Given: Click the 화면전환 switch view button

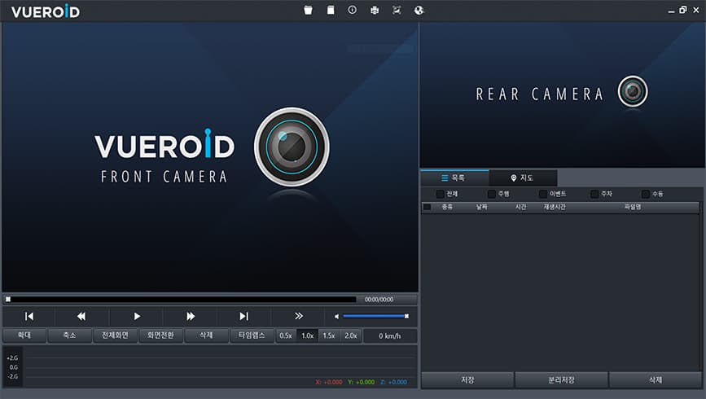Looking at the screenshot, I should coord(160,335).
